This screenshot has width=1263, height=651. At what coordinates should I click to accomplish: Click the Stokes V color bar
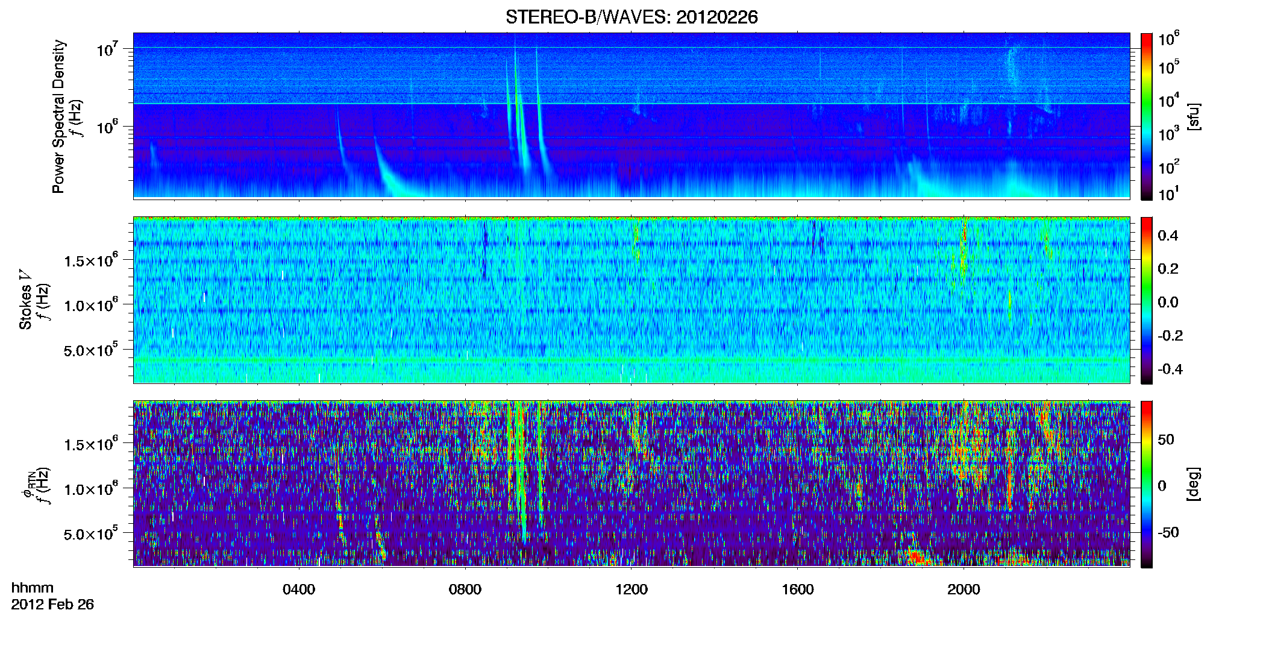pos(1147,300)
